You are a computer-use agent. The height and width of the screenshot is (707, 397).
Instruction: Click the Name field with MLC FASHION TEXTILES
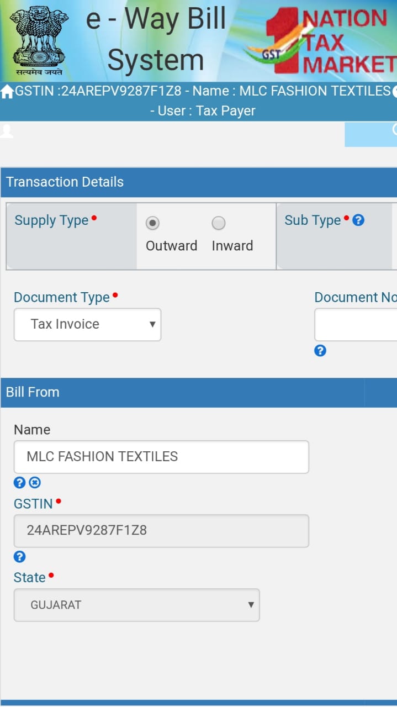tap(161, 457)
